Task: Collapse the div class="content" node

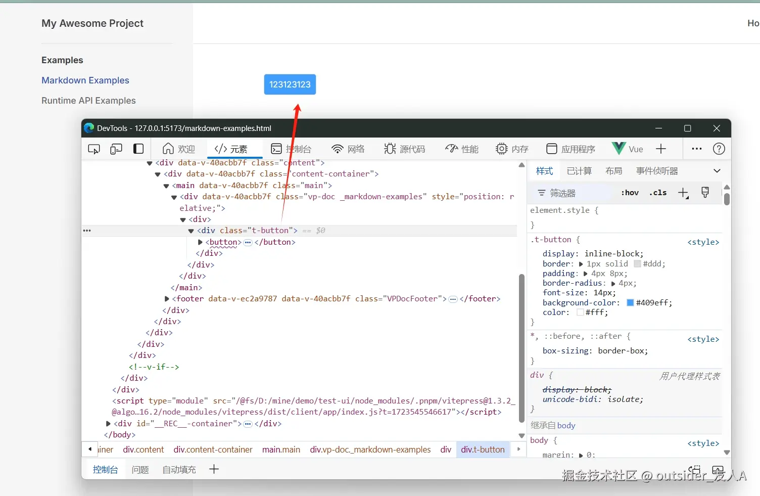Action: pos(150,163)
